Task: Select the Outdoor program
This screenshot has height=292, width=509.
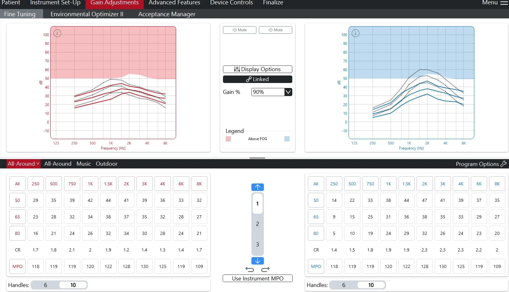Action: (x=106, y=164)
